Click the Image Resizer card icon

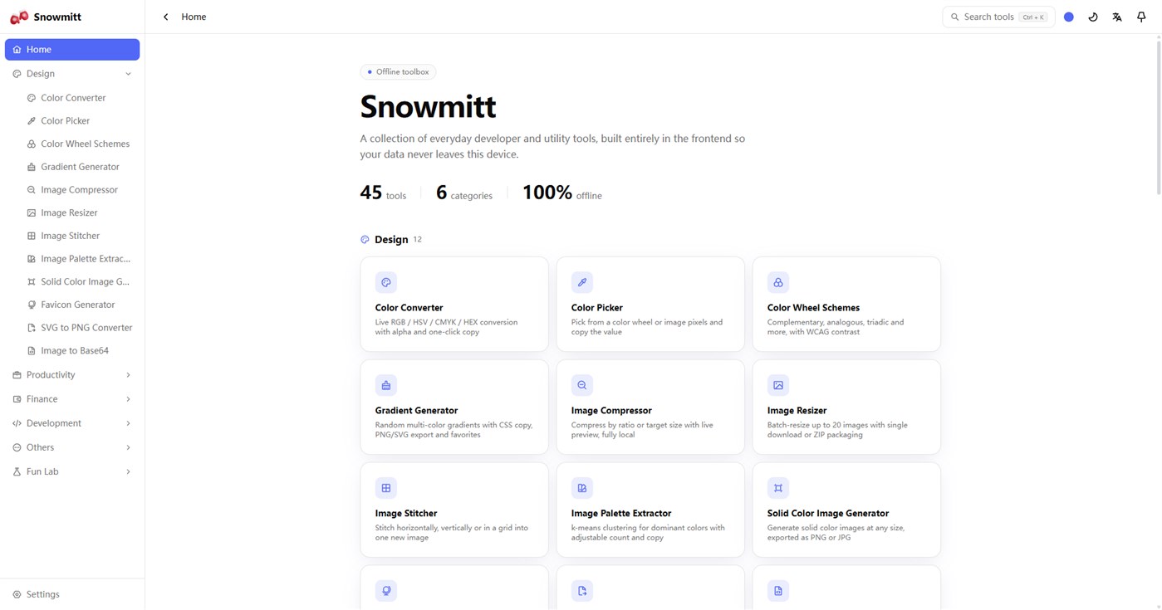778,385
